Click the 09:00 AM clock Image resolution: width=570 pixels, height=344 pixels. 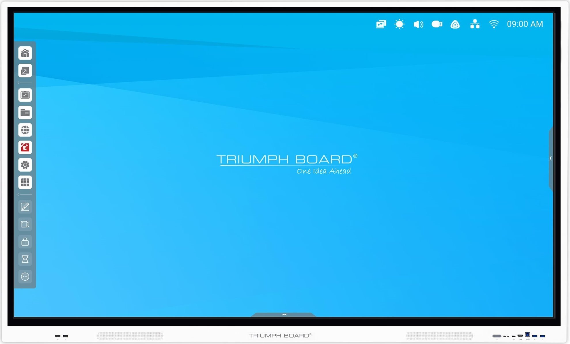(525, 24)
